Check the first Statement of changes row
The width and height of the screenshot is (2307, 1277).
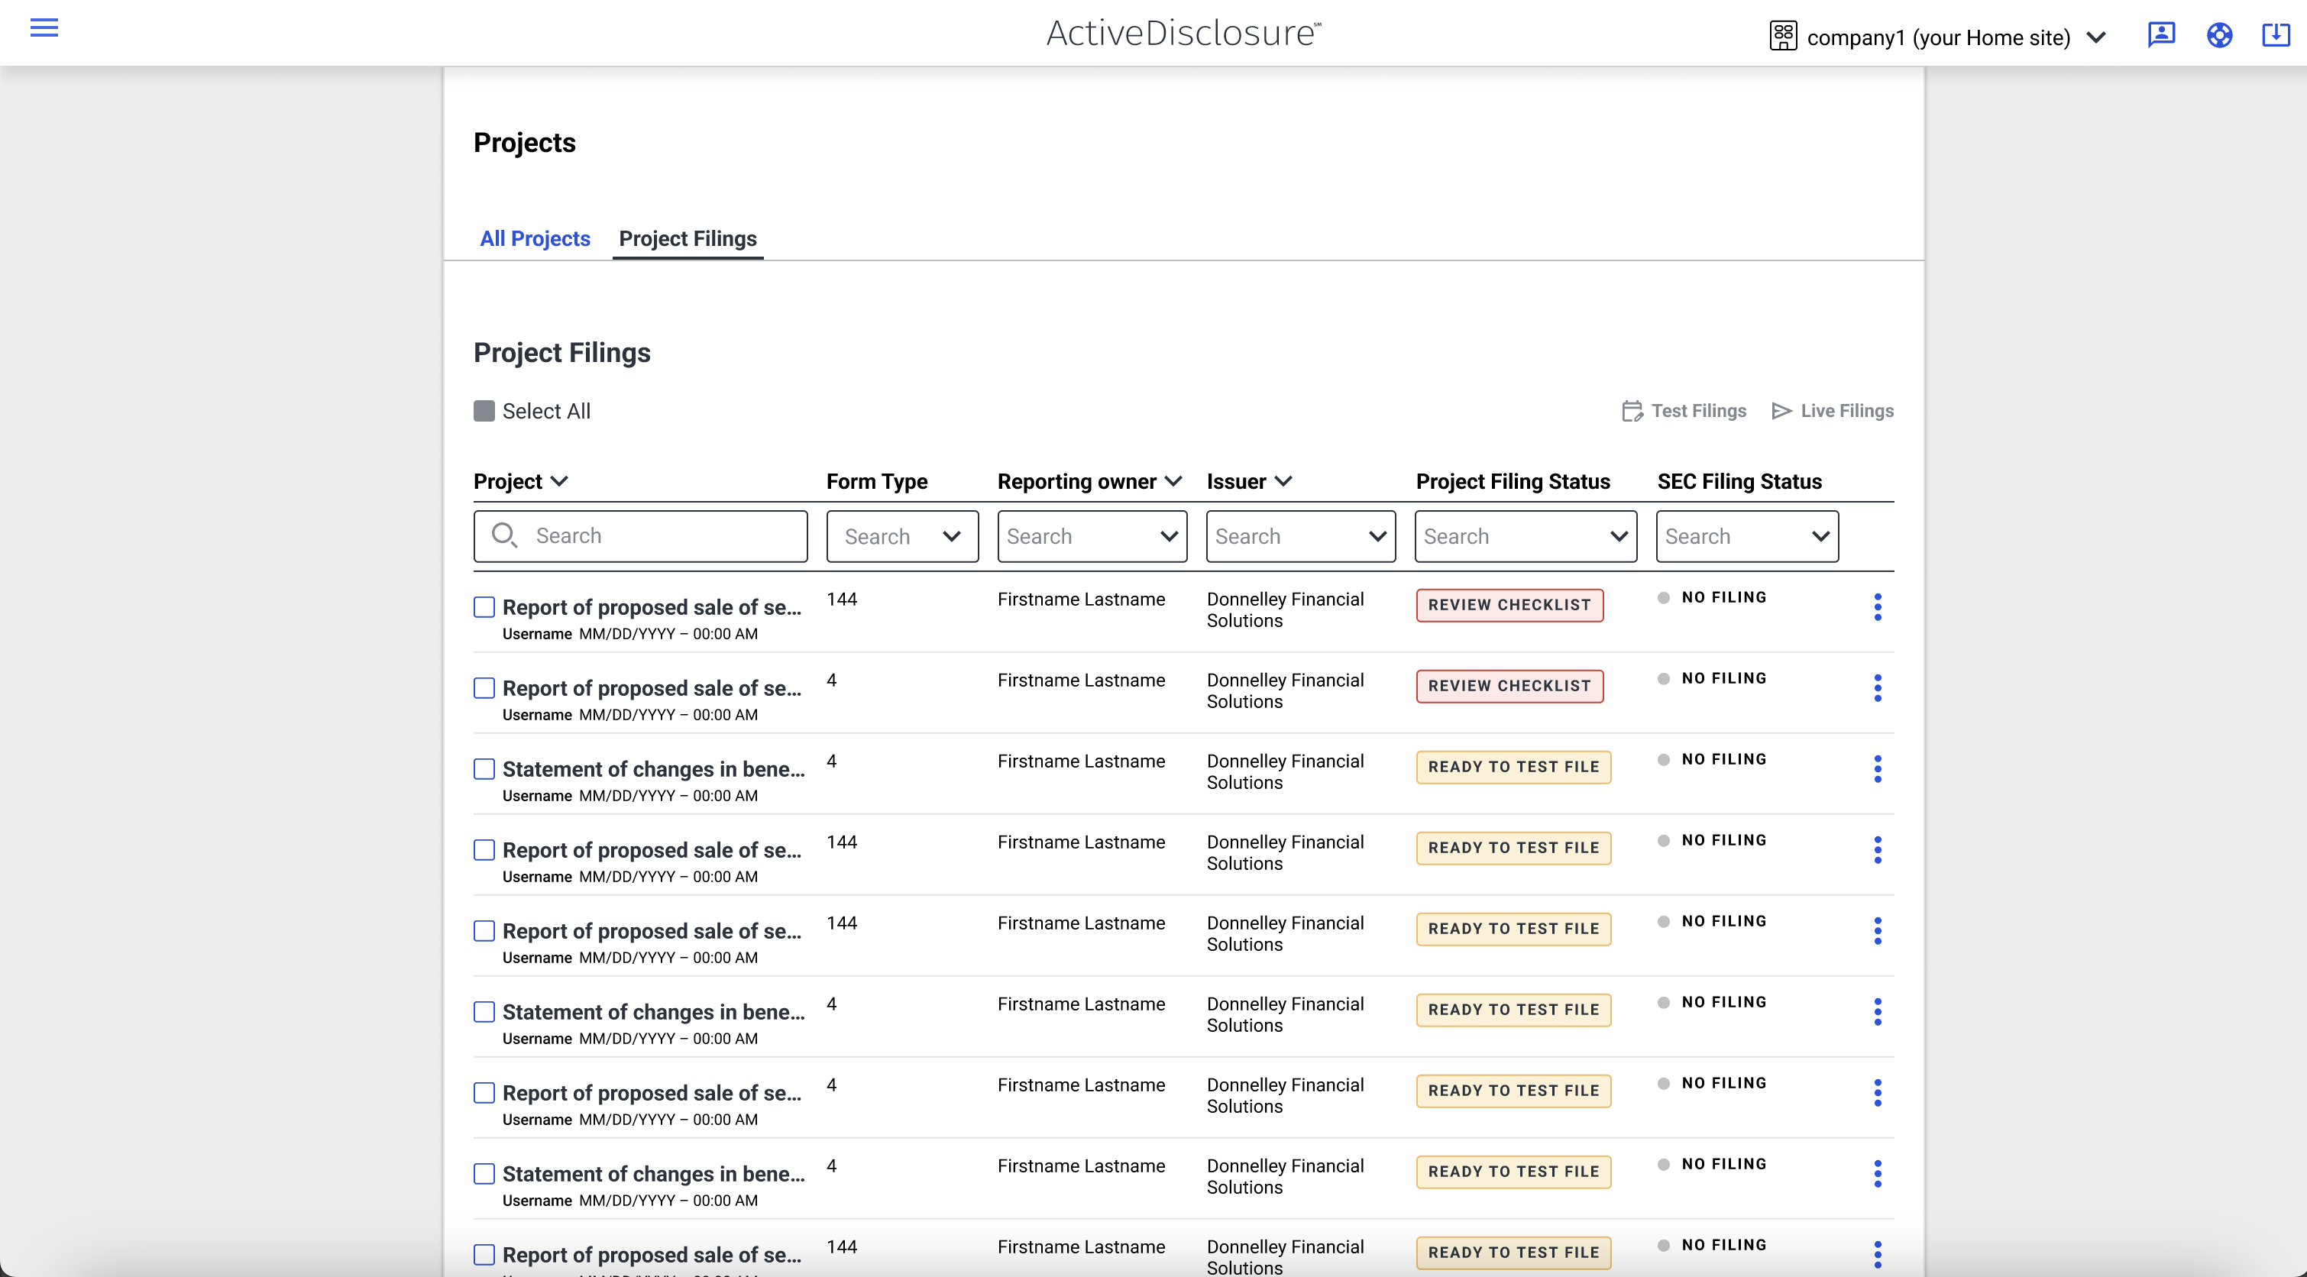[x=484, y=769]
